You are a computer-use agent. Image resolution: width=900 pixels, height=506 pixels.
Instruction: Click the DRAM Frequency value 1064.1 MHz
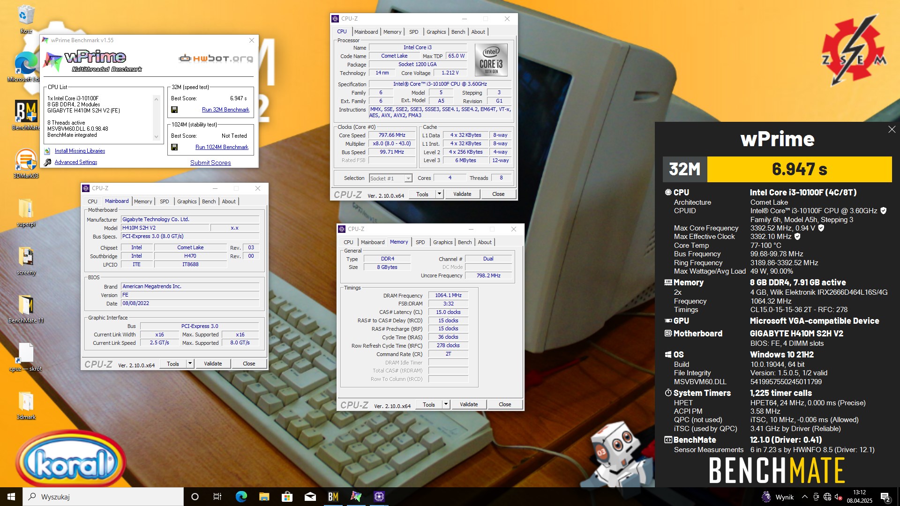[x=448, y=295]
